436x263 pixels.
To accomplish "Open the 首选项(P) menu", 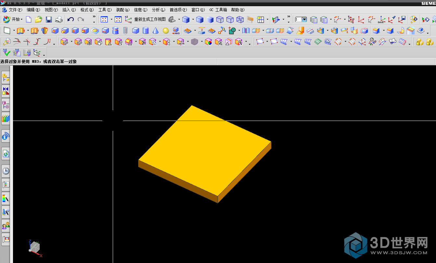I will tap(178, 10).
